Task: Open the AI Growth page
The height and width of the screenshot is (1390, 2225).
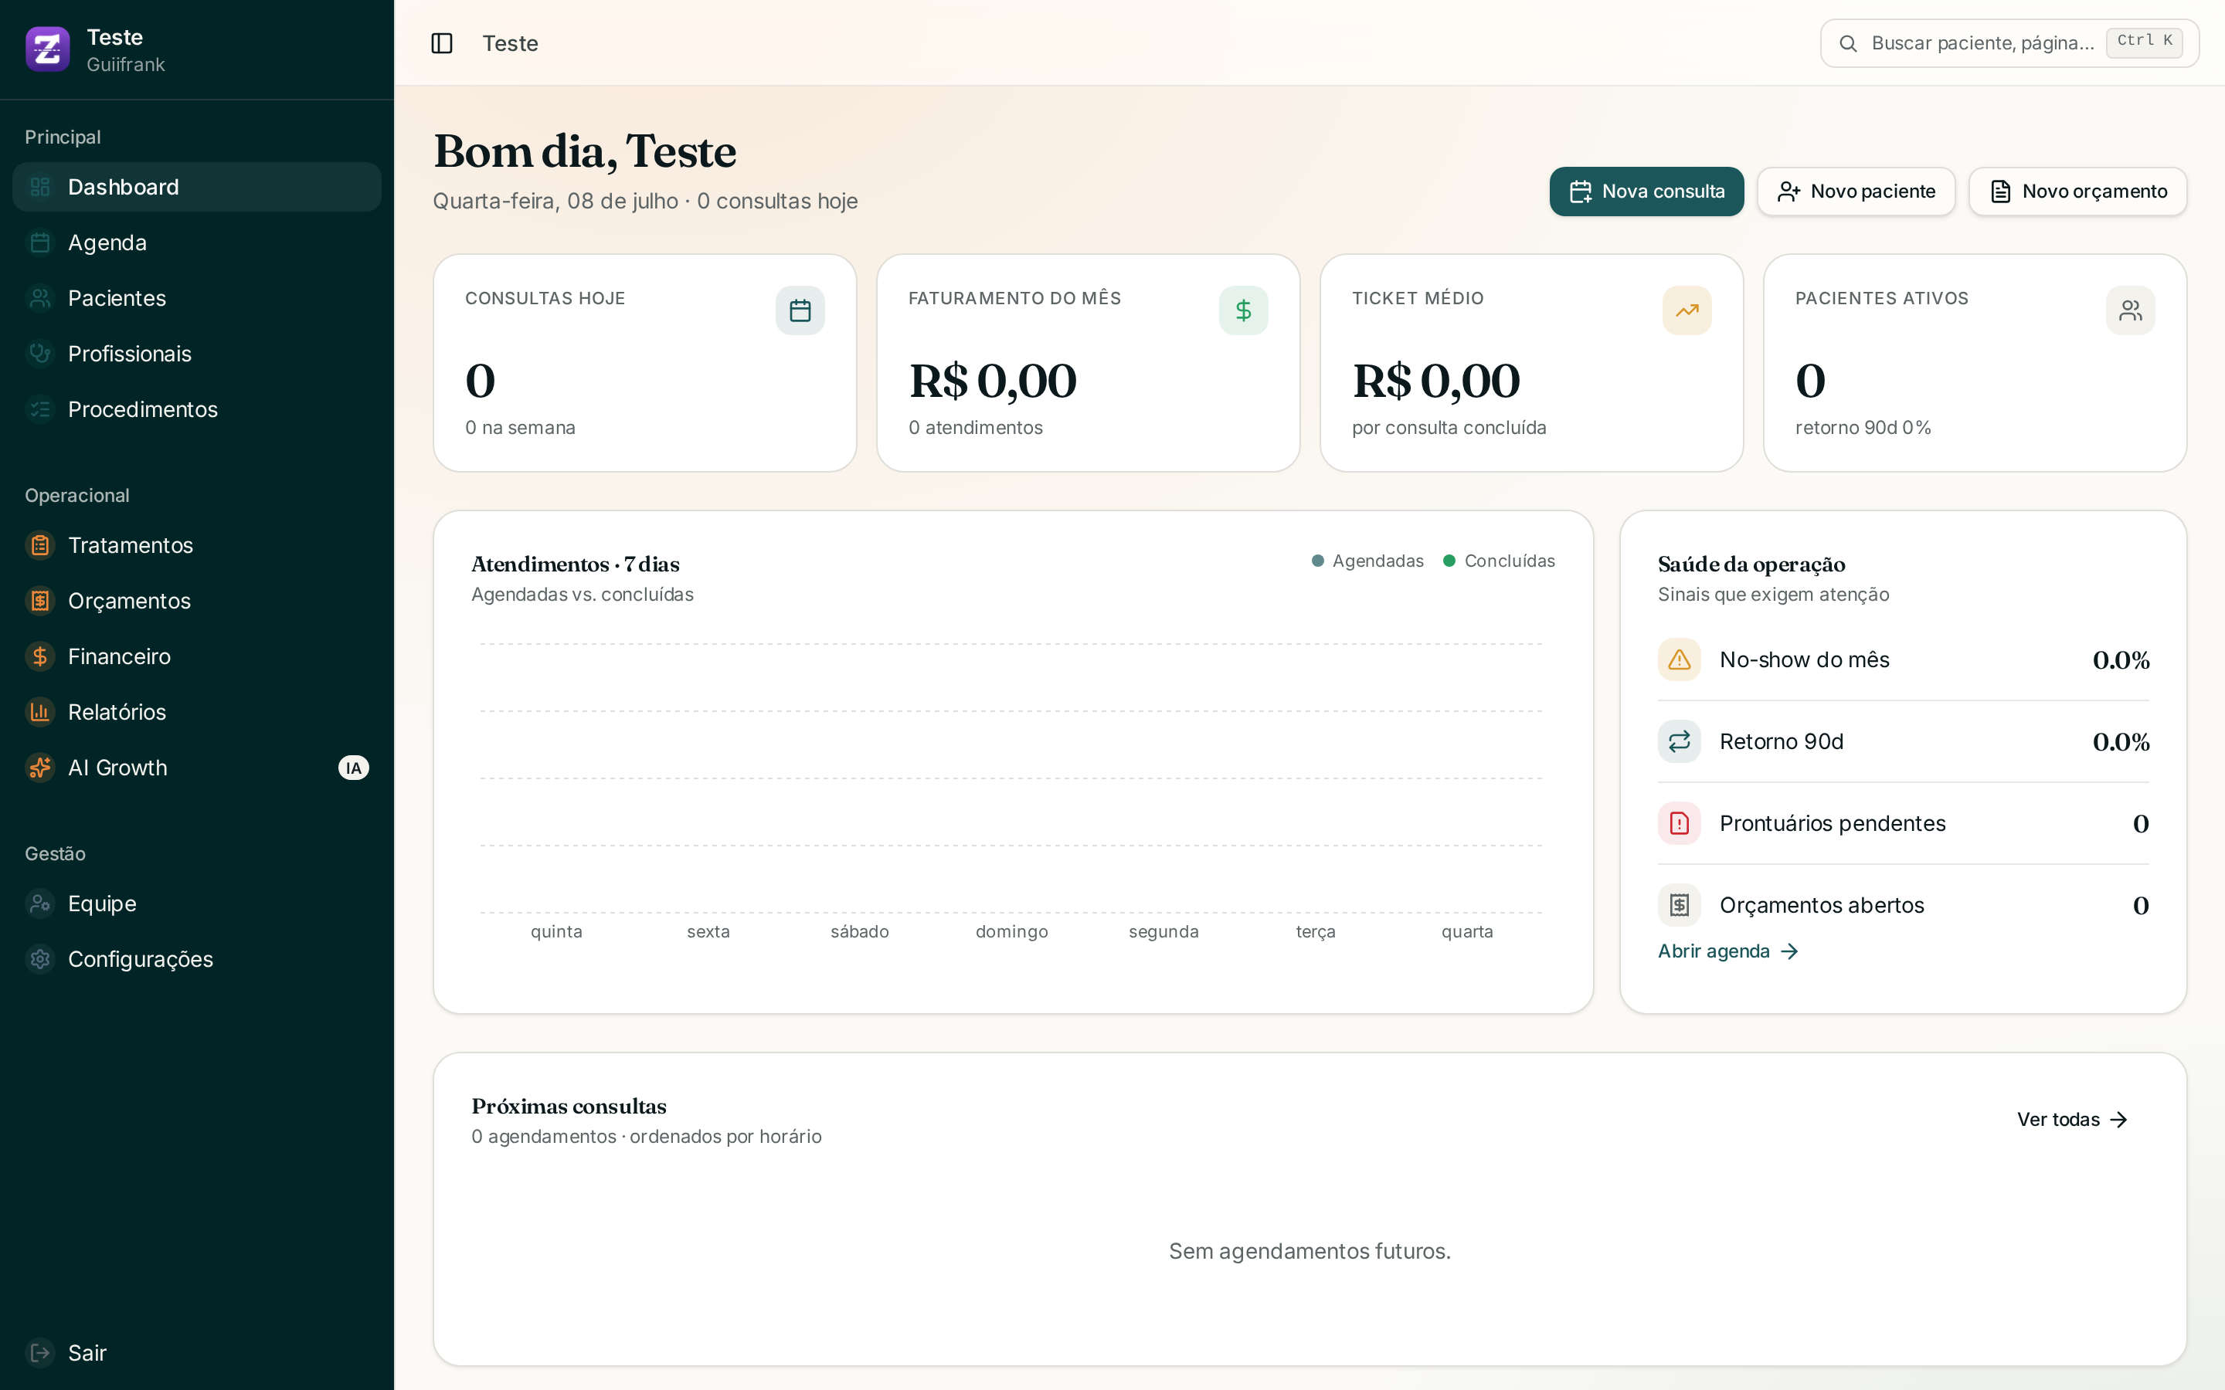Action: pos(197,768)
